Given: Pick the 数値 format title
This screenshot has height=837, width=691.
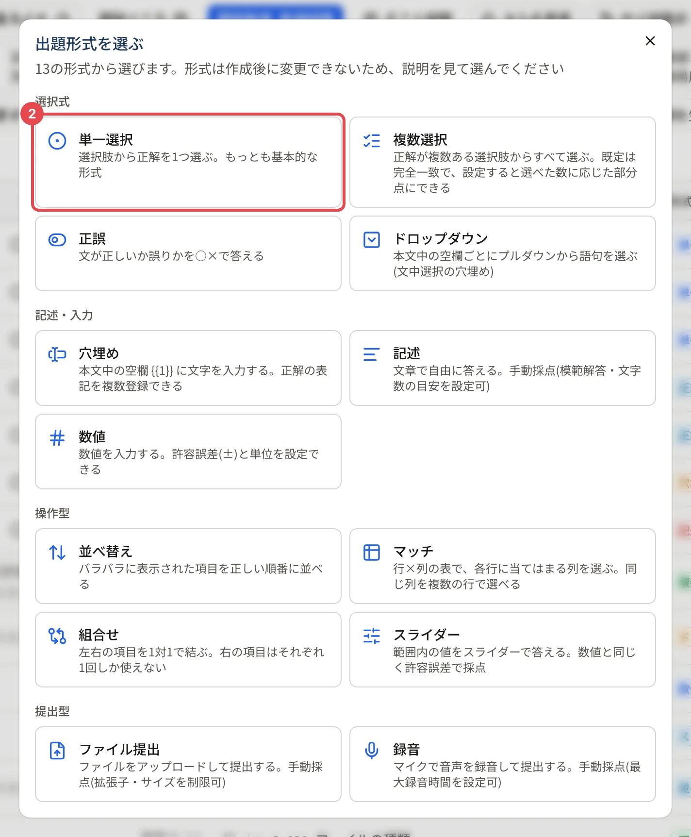Looking at the screenshot, I should (92, 437).
